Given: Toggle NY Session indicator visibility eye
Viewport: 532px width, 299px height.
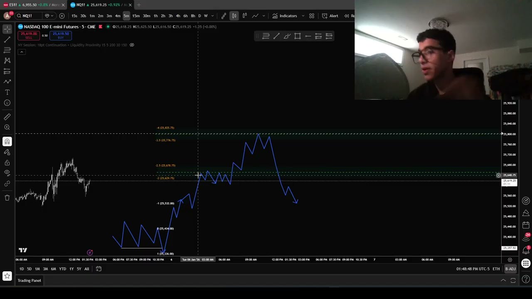Looking at the screenshot, I should click(x=132, y=45).
